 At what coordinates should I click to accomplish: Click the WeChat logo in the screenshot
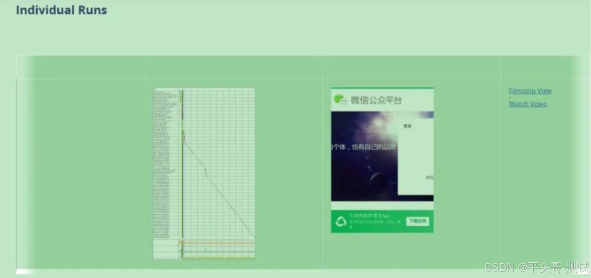tap(340, 100)
